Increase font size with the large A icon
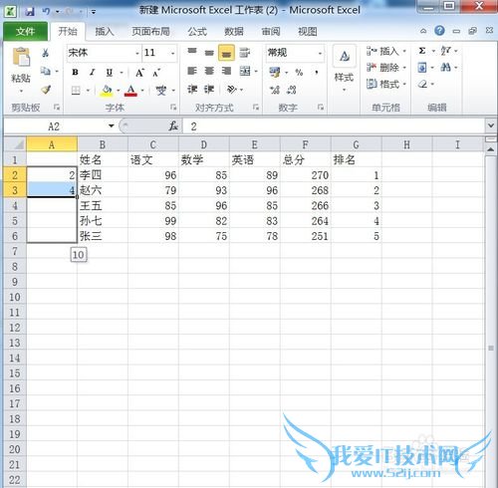This screenshot has height=488, width=498. coord(139,73)
